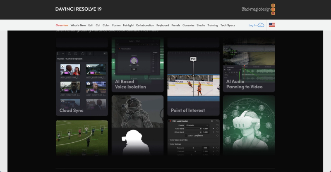Image resolution: width=331 pixels, height=172 pixels.
Task: Click the add folder icon in Cloud Sync toolbar
Action: click(75, 54)
